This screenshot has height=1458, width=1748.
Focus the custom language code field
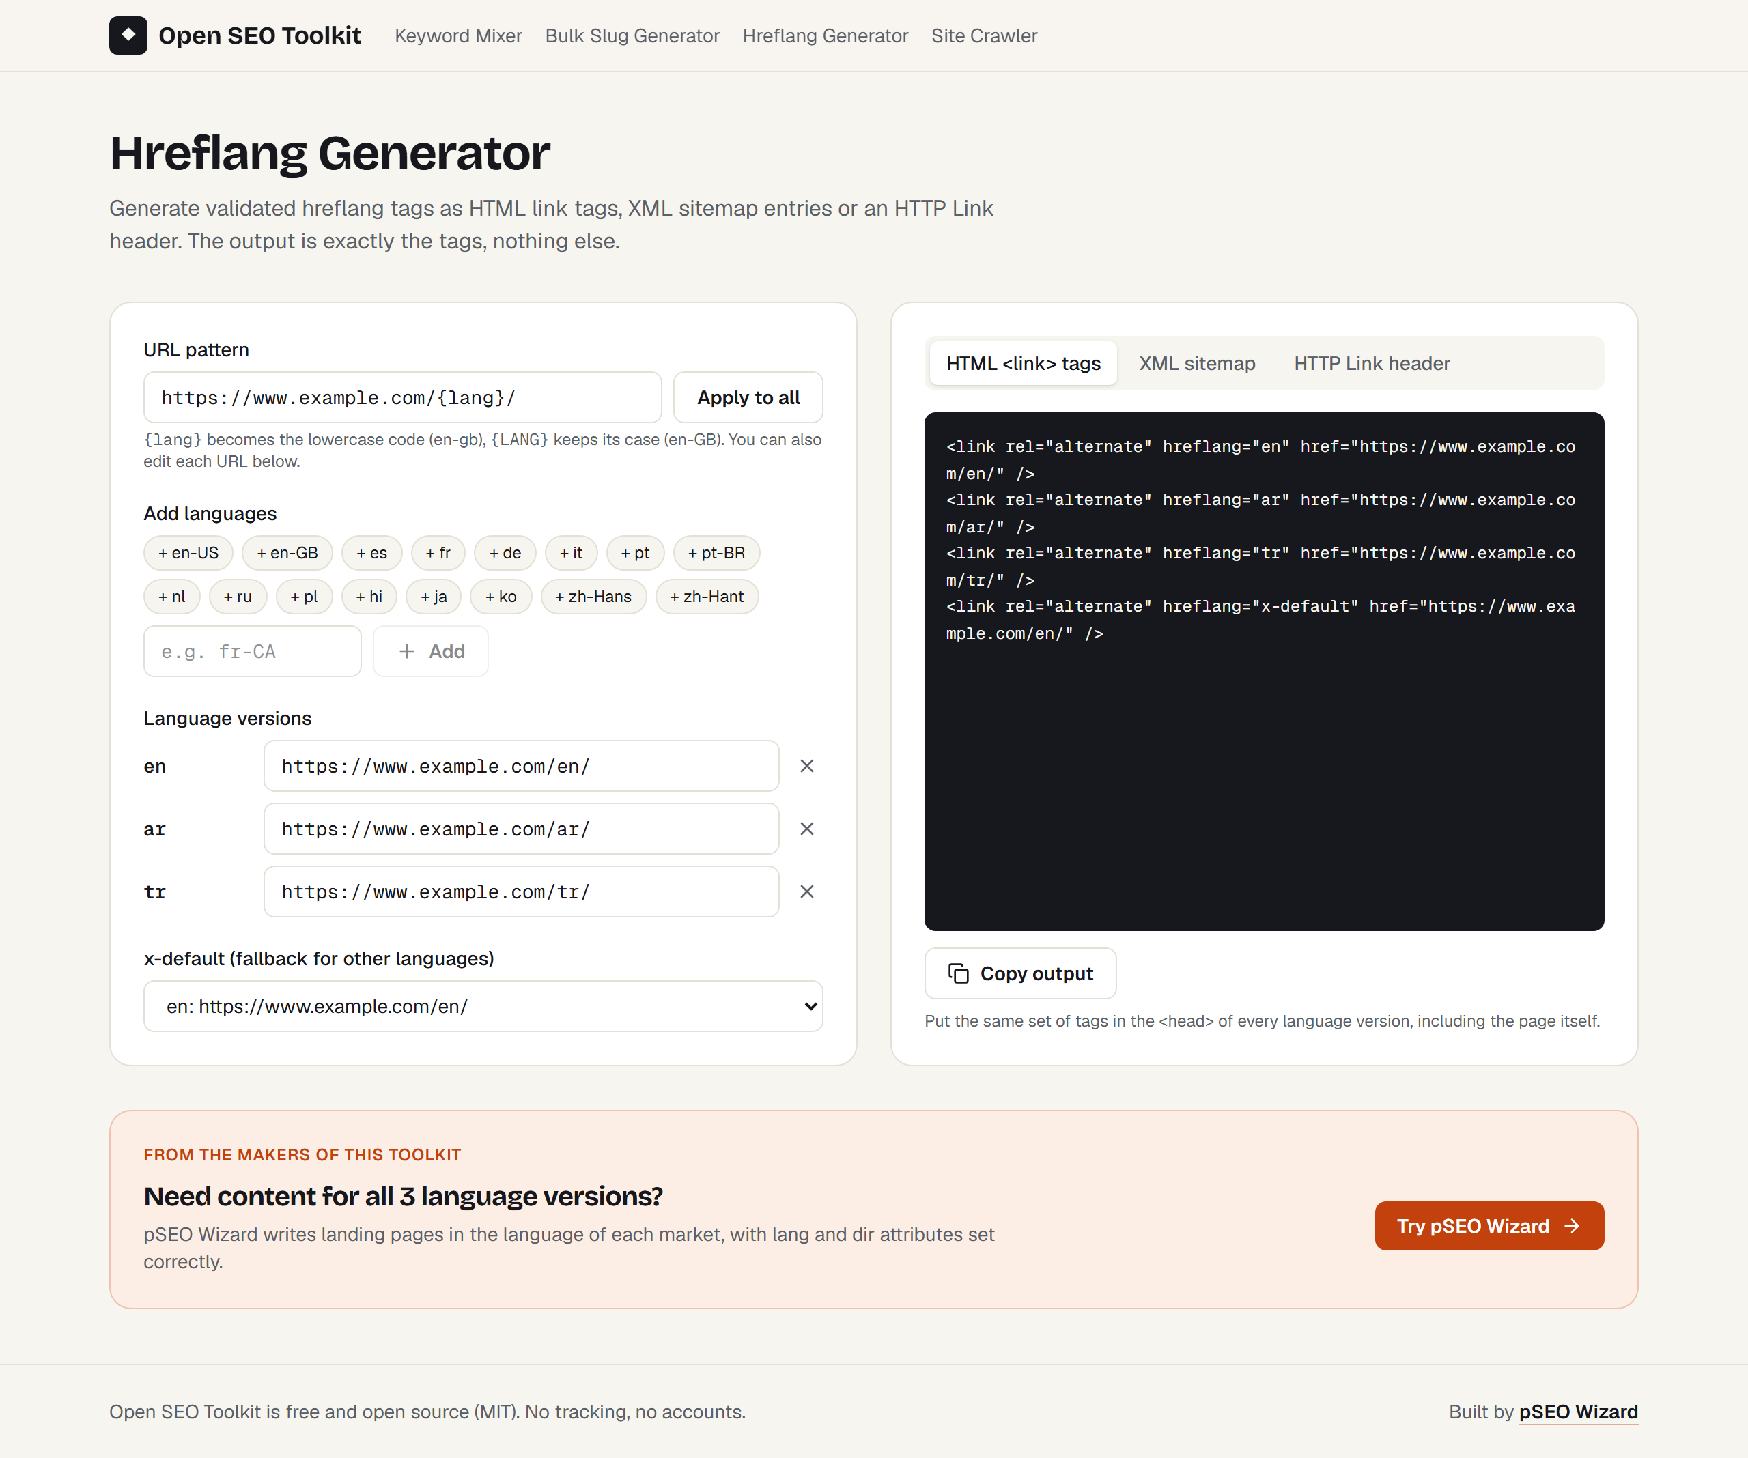(252, 652)
